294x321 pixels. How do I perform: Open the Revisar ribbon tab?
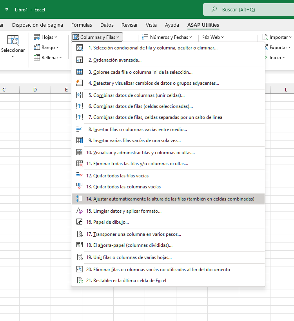(x=130, y=25)
